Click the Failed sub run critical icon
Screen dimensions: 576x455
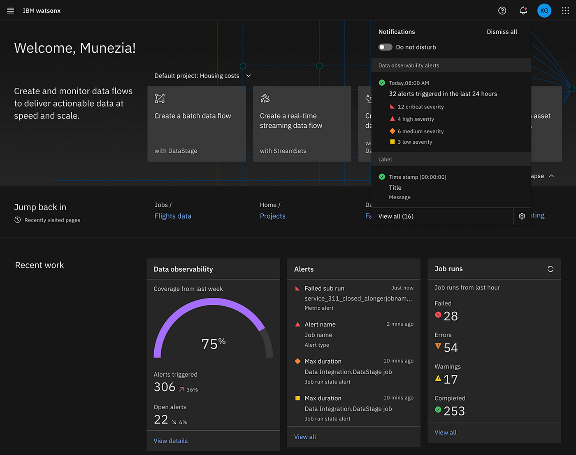tap(297, 288)
